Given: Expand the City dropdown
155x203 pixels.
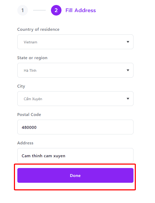Looking at the screenshot, I should (x=75, y=99).
